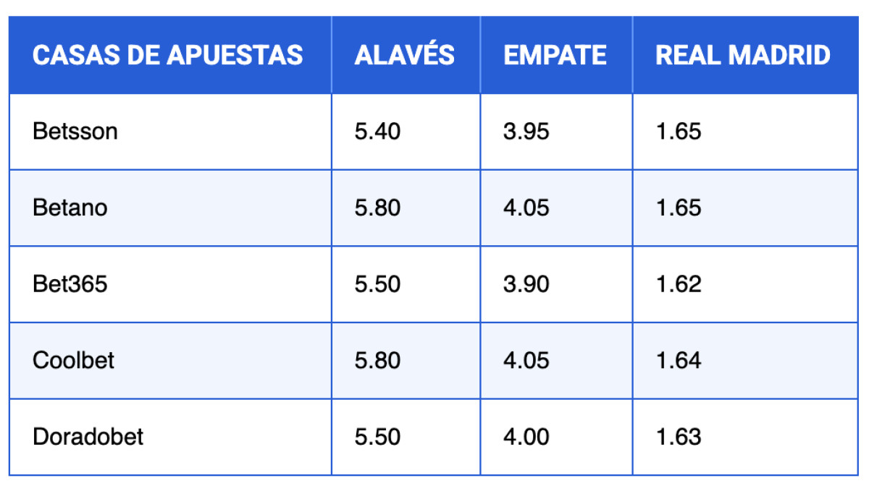Click the EMPATE column header
The image size is (869, 499).
coord(555,56)
